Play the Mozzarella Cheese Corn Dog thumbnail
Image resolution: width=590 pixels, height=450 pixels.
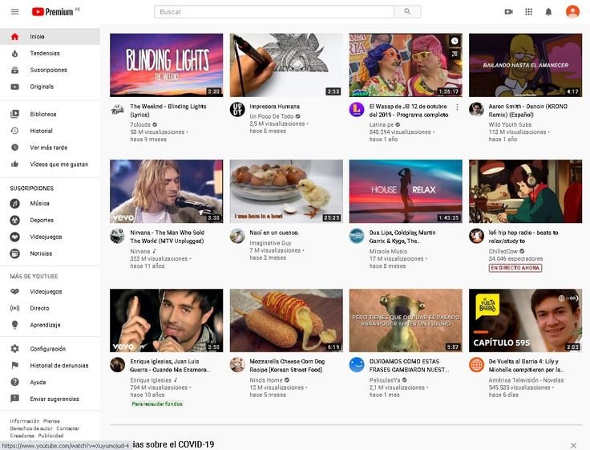coord(286,321)
